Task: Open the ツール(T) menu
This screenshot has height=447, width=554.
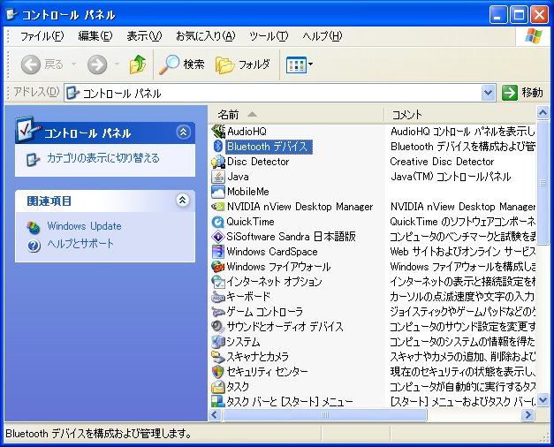Action: (269, 36)
